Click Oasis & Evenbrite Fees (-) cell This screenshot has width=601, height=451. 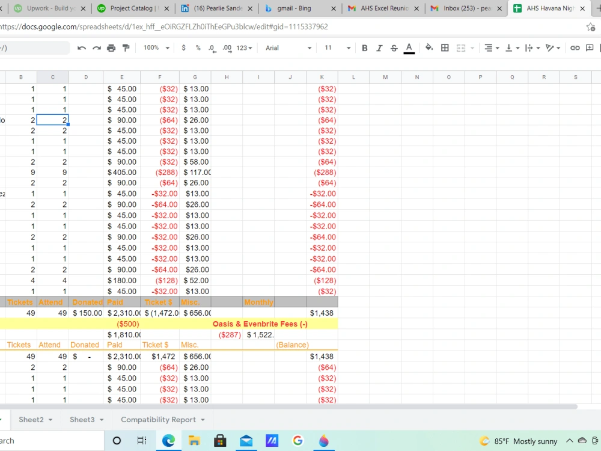pos(260,324)
